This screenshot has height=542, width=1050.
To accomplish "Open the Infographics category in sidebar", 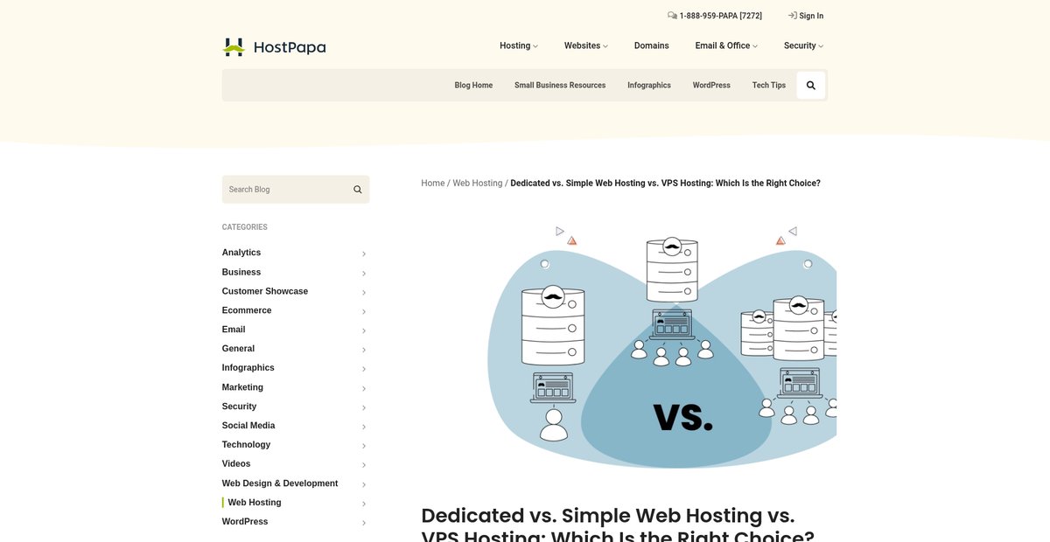I will [248, 368].
